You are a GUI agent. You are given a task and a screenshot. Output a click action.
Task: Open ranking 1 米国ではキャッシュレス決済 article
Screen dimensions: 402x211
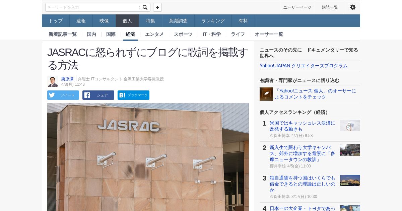(303, 126)
